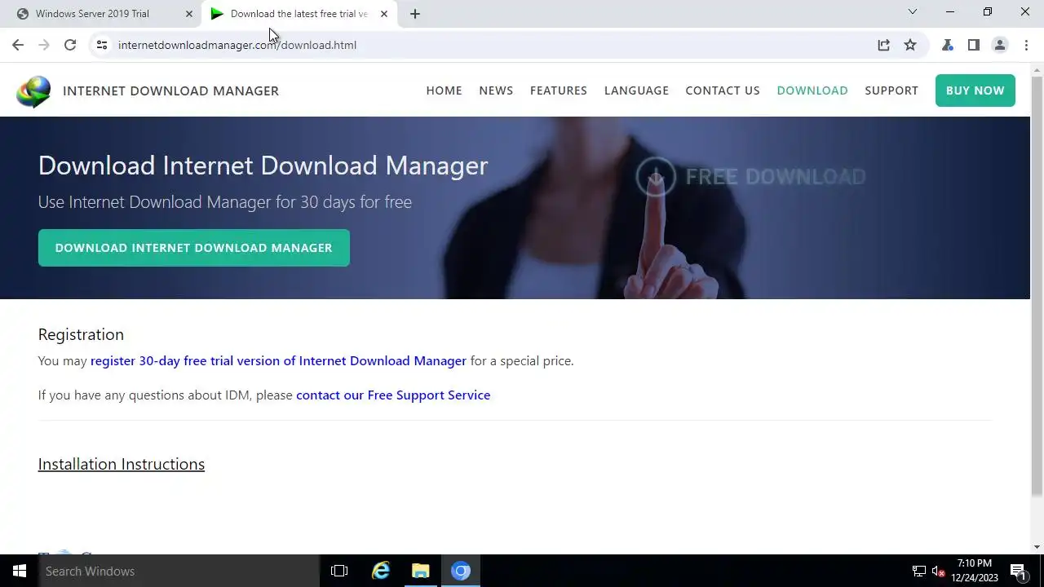The image size is (1044, 587).
Task: Launch Internet Explorer from taskbar
Action: tap(381, 571)
